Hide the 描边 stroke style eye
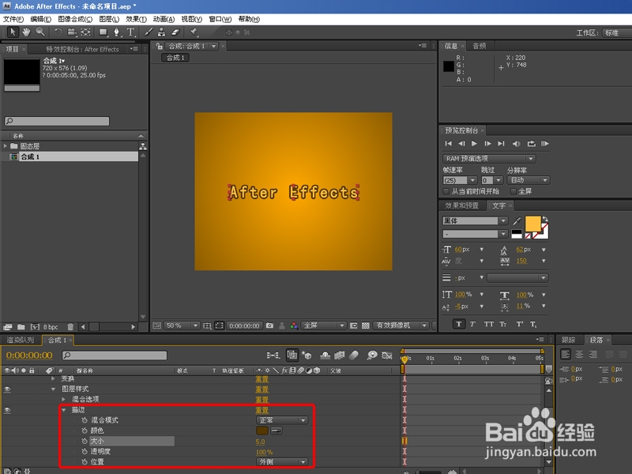 pos(7,410)
